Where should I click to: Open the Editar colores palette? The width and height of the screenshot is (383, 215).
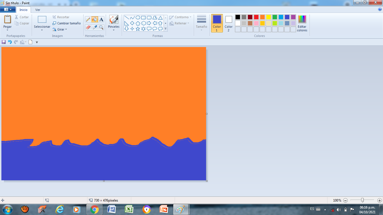[302, 23]
